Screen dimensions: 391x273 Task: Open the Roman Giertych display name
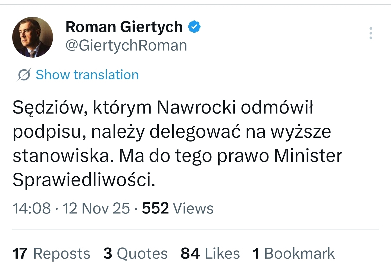pos(124,27)
